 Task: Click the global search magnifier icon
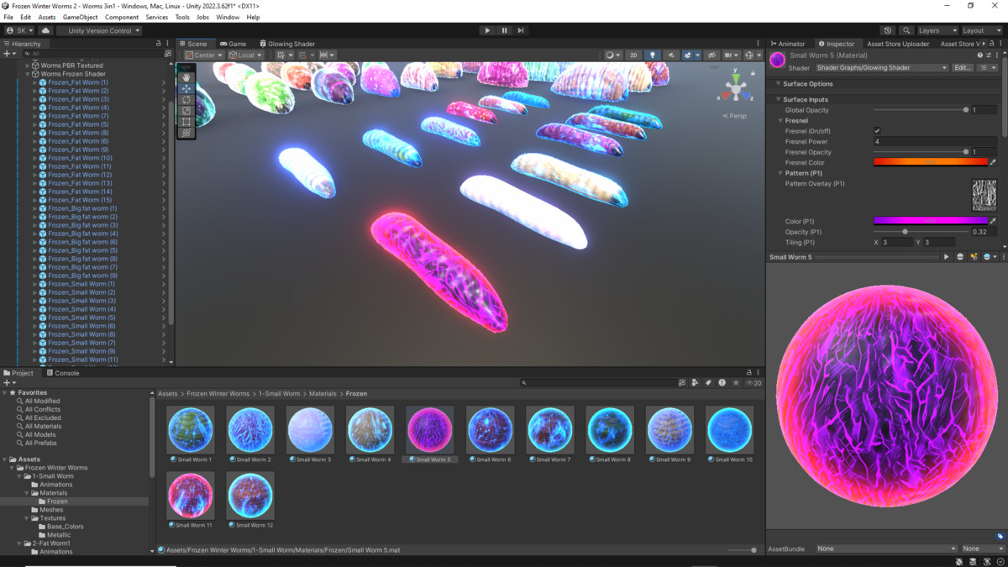(x=906, y=30)
